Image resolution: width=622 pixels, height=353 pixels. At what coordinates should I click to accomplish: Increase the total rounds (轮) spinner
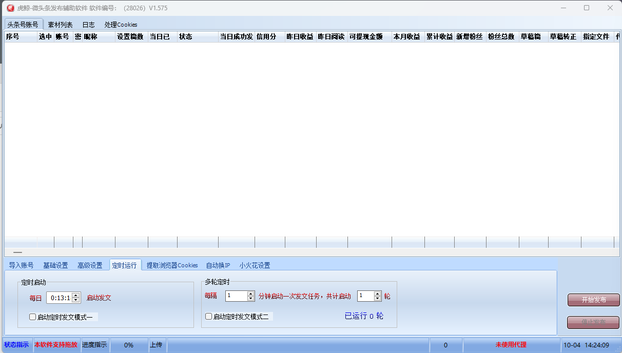378,293
